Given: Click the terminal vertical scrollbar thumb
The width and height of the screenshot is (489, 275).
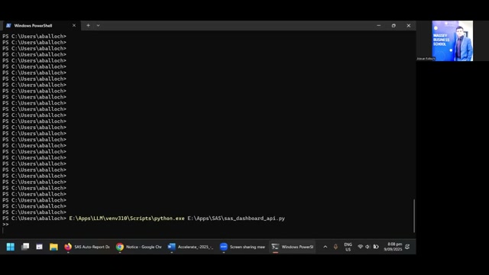Looking at the screenshot, I should tap(414, 215).
